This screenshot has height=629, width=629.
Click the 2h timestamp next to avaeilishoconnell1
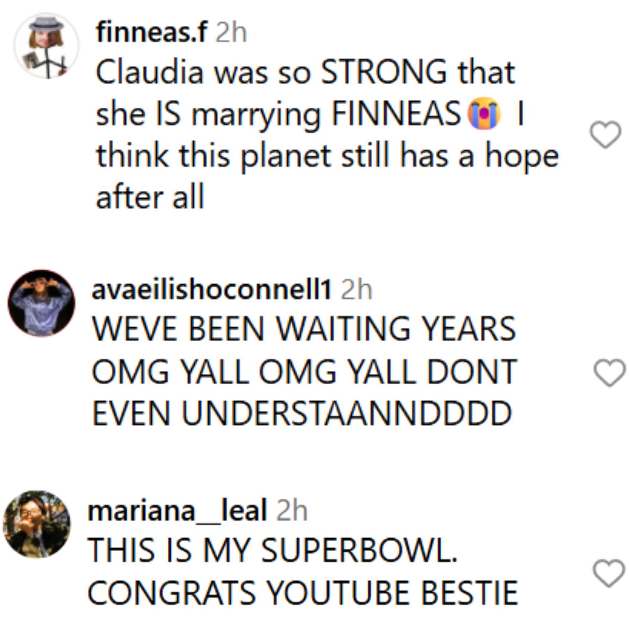coord(356,290)
